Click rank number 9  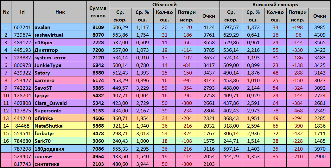coord(6,88)
